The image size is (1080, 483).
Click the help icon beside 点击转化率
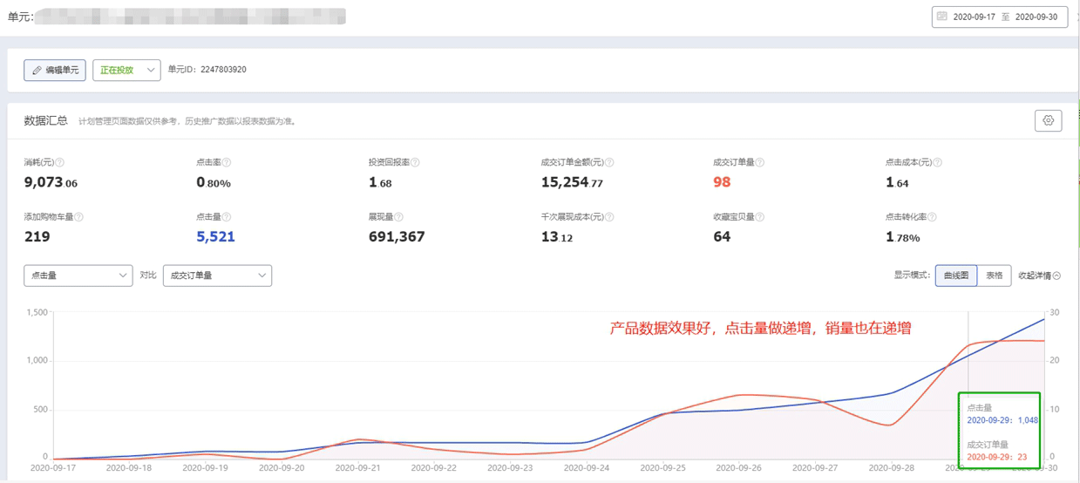pyautogui.click(x=932, y=217)
